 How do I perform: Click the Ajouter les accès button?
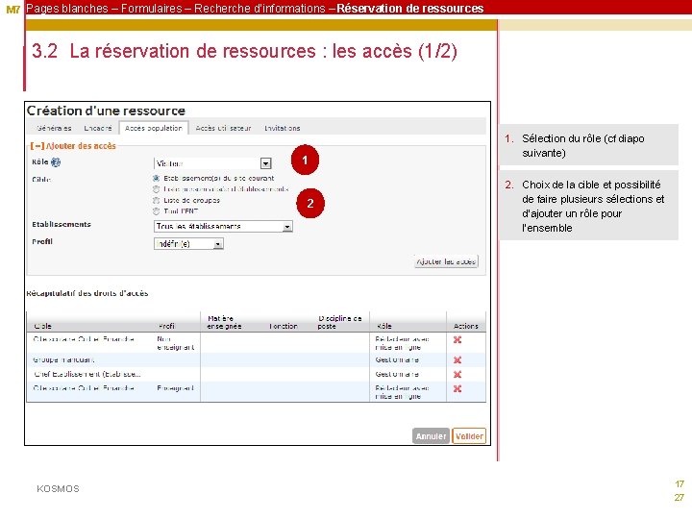point(447,261)
